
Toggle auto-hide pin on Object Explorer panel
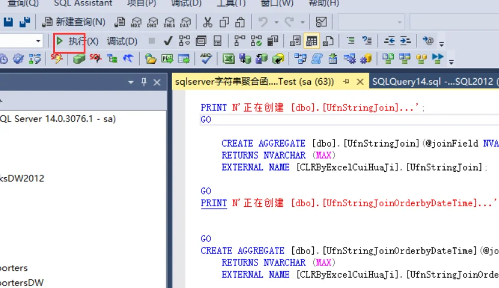coord(144,82)
